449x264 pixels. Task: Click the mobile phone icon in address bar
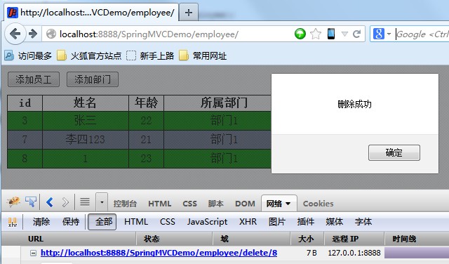331,34
